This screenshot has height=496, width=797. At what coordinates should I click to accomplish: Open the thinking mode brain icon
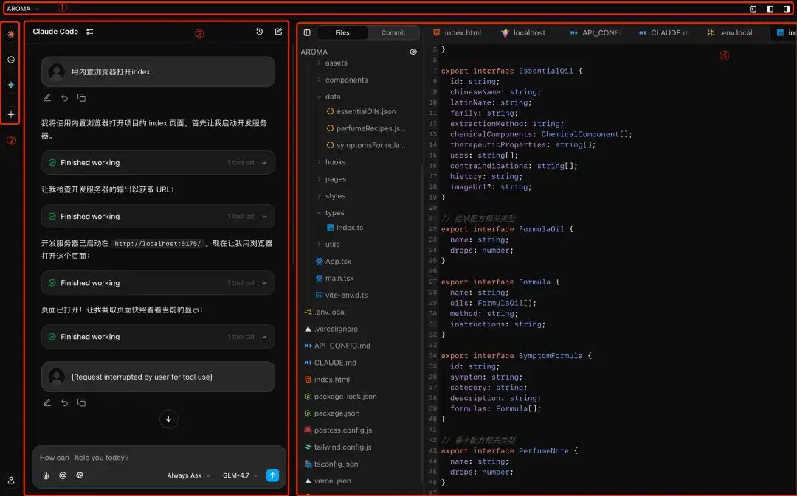80,475
